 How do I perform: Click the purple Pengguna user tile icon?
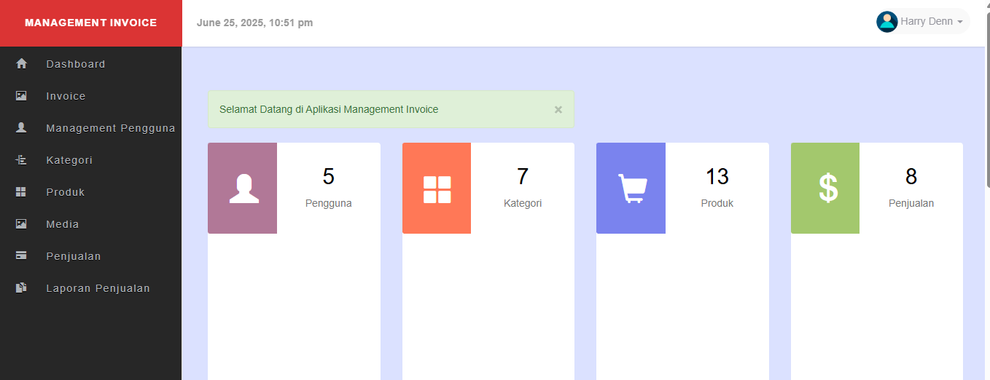(x=243, y=189)
